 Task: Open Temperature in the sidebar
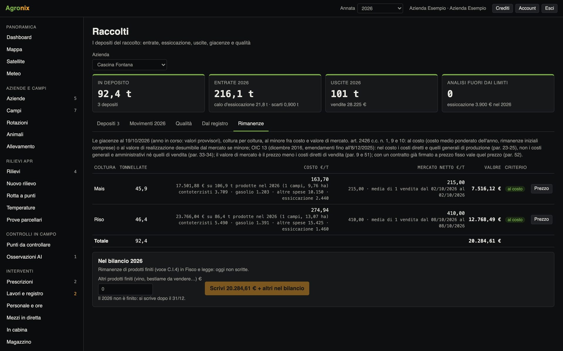click(x=42, y=208)
